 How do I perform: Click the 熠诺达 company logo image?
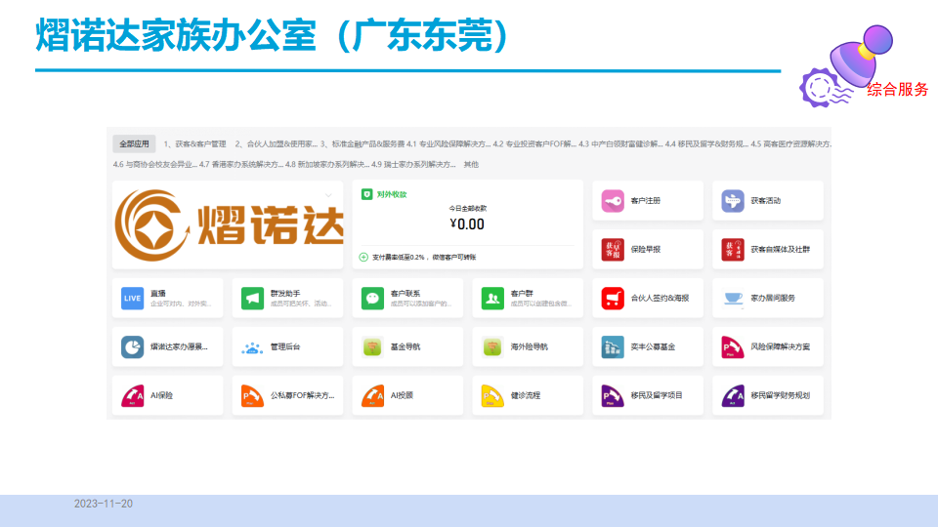[x=229, y=225]
